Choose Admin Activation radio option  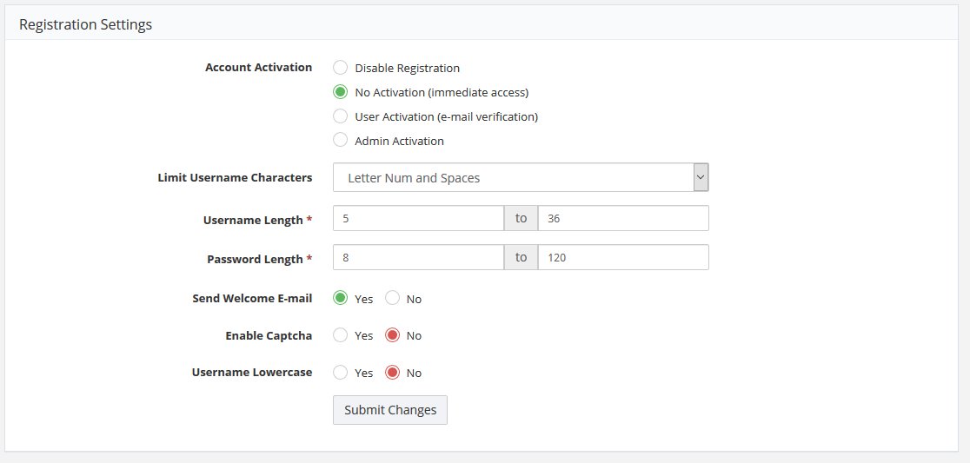(x=341, y=141)
